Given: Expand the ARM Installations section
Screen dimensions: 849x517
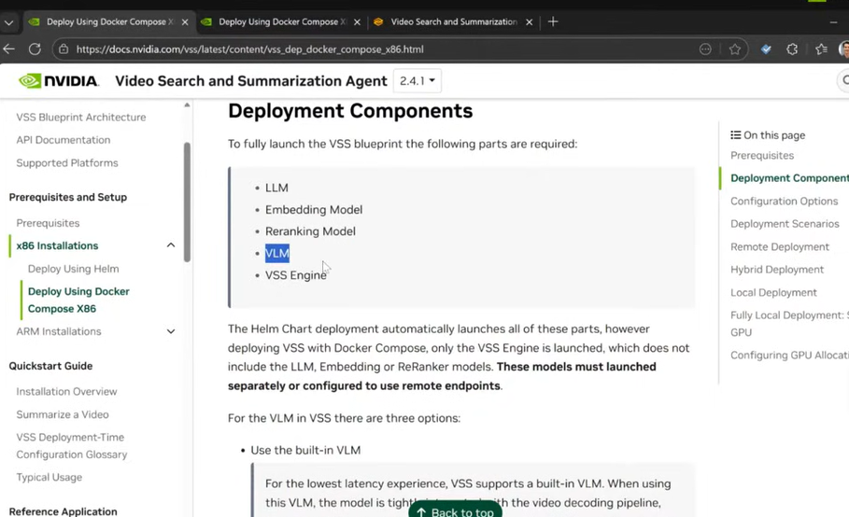Looking at the screenshot, I should point(171,331).
